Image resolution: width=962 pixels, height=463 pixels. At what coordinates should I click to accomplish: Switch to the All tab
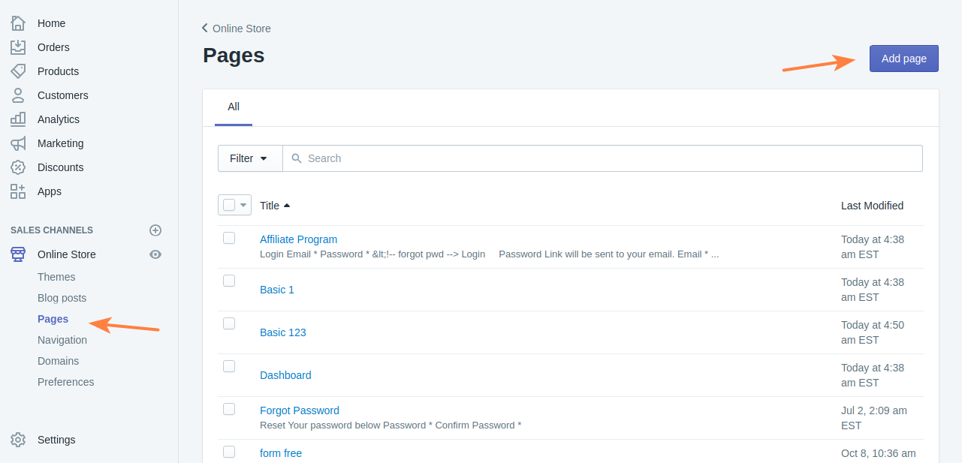pos(233,106)
